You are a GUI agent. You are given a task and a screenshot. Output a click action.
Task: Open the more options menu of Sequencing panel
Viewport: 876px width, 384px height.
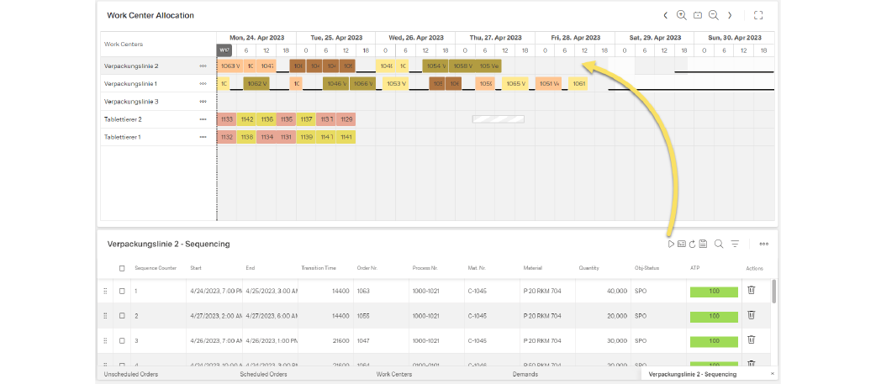pyautogui.click(x=763, y=244)
